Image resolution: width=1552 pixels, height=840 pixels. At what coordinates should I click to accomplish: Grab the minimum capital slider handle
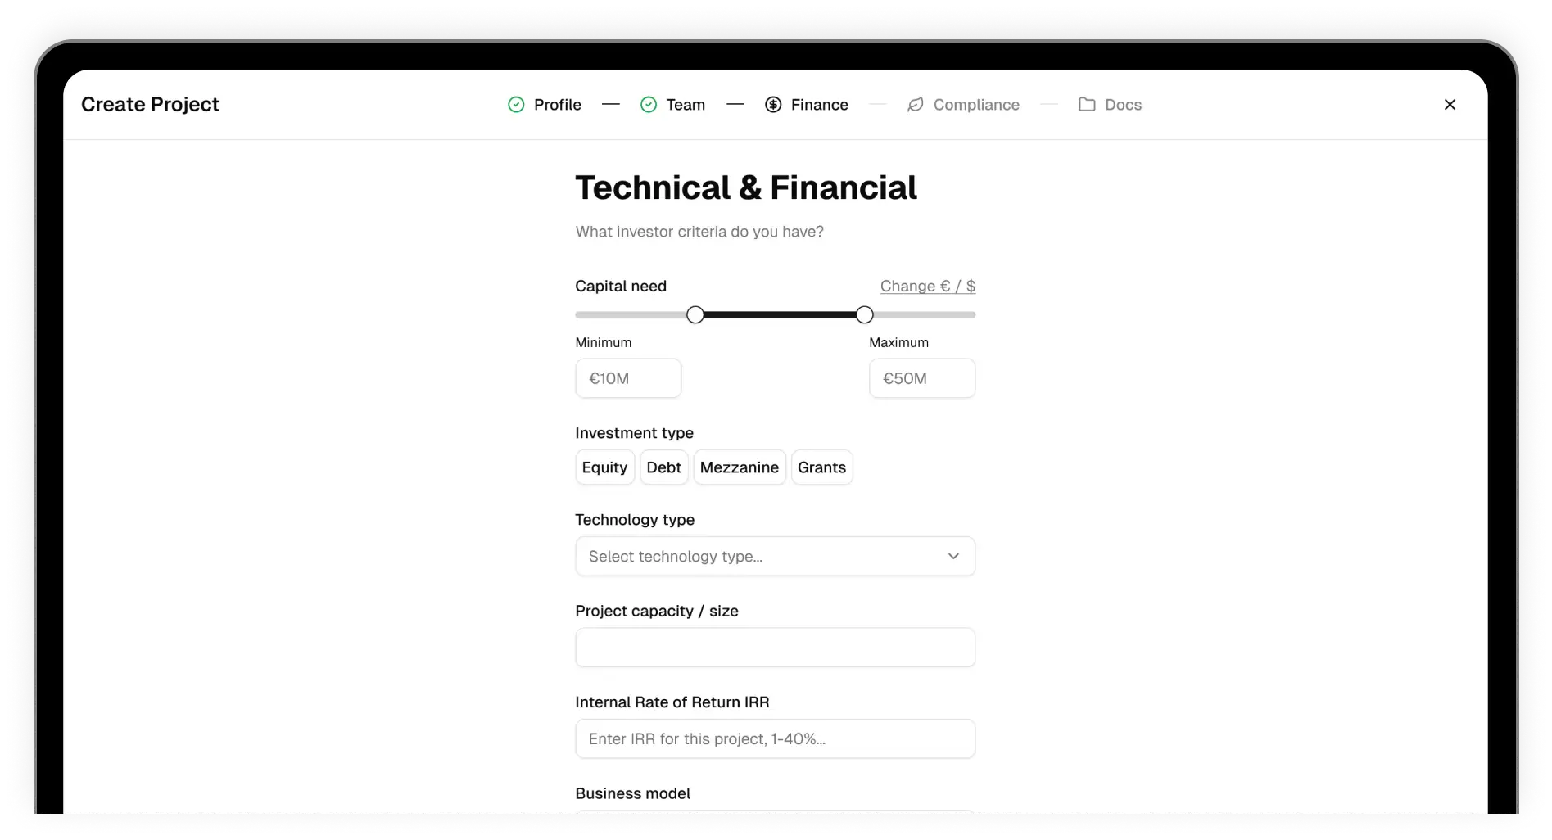click(x=695, y=314)
